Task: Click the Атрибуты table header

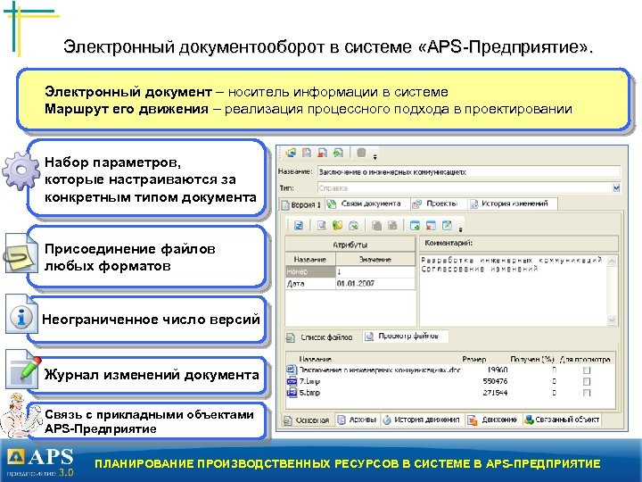Action: pyautogui.click(x=350, y=245)
